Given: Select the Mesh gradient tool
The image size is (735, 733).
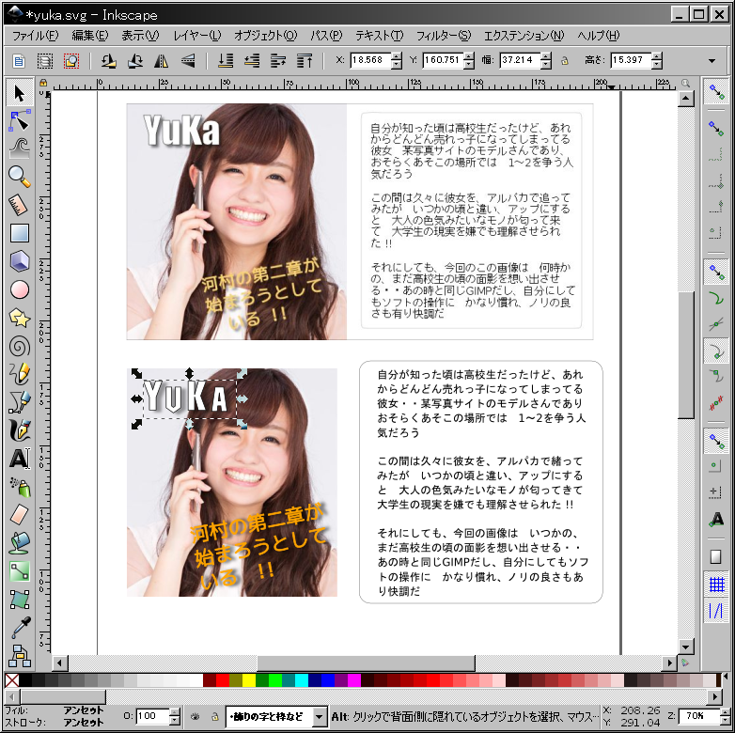Looking at the screenshot, I should coord(19,599).
